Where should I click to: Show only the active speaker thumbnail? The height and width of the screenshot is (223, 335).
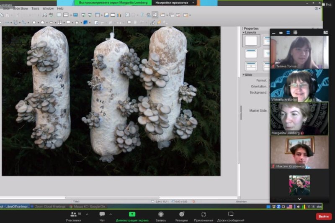click(x=282, y=32)
